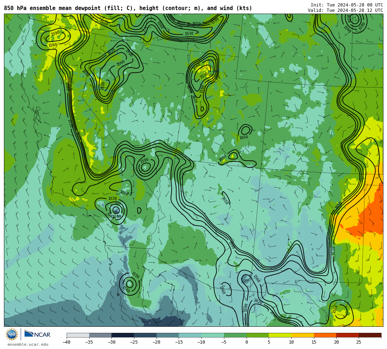Click the -15 colorbar tick label

[x=179, y=342]
